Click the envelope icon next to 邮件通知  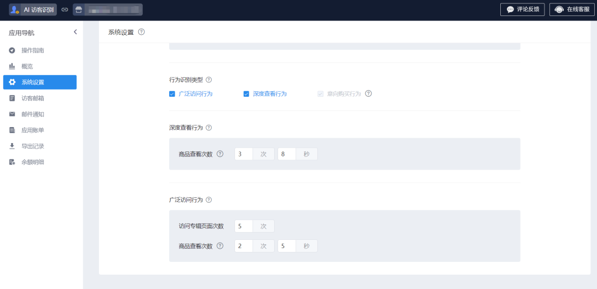(12, 114)
